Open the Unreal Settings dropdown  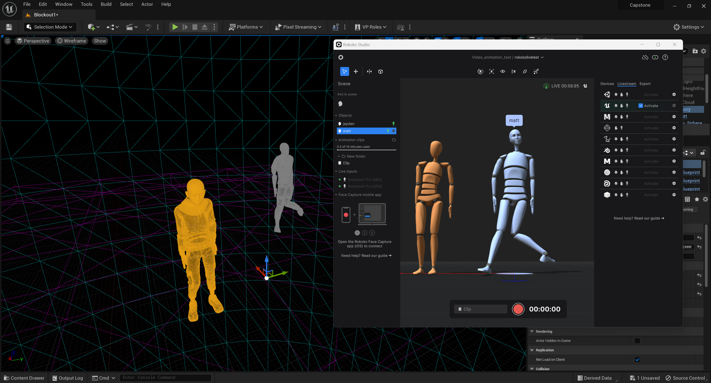pos(689,27)
